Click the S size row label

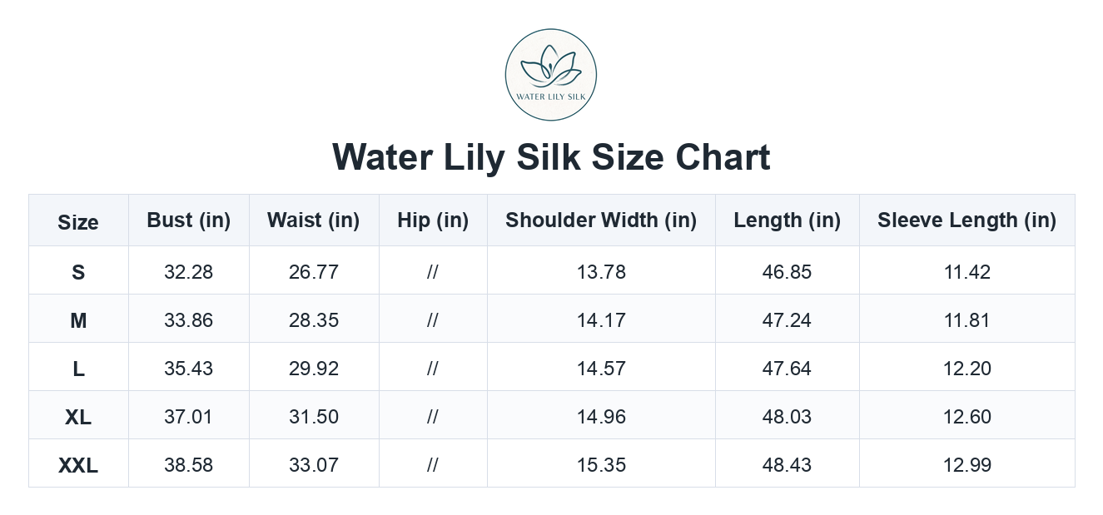(x=78, y=272)
